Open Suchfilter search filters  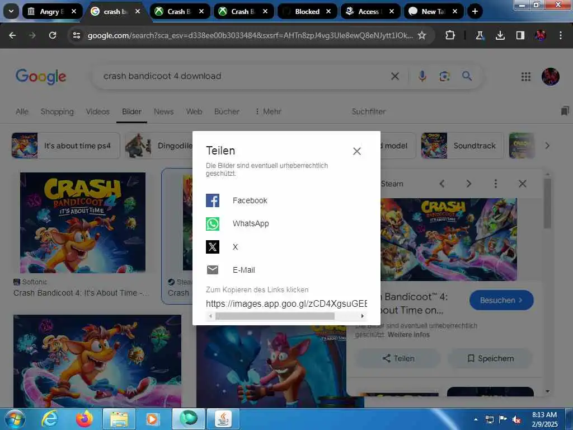pos(368,111)
